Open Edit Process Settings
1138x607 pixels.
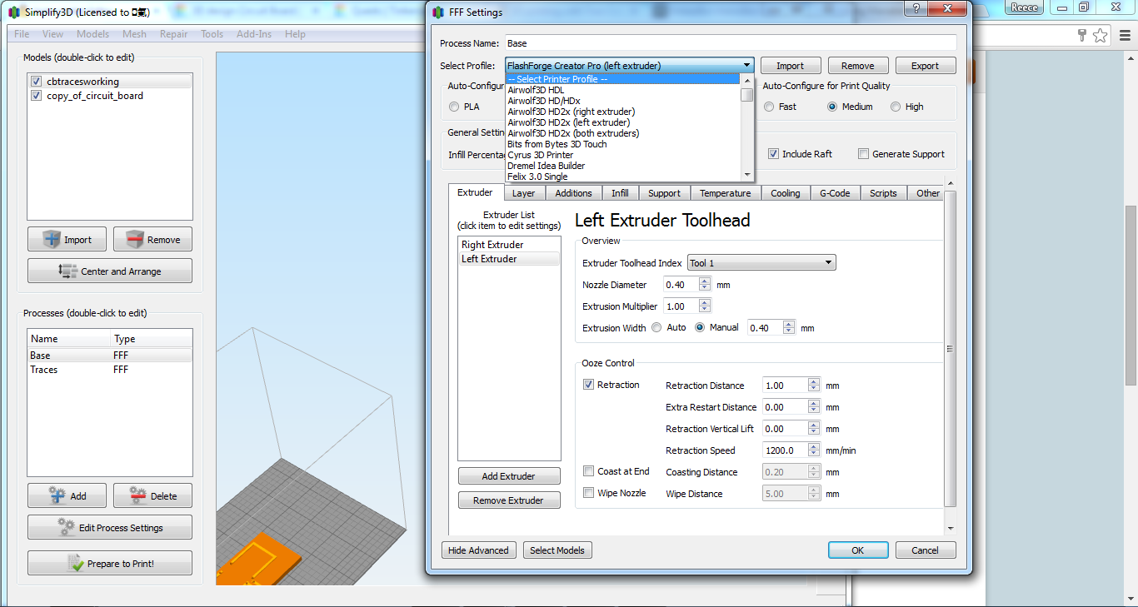[x=110, y=527]
